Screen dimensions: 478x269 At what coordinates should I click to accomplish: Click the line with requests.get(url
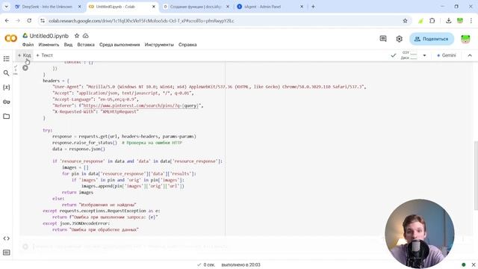124,136
